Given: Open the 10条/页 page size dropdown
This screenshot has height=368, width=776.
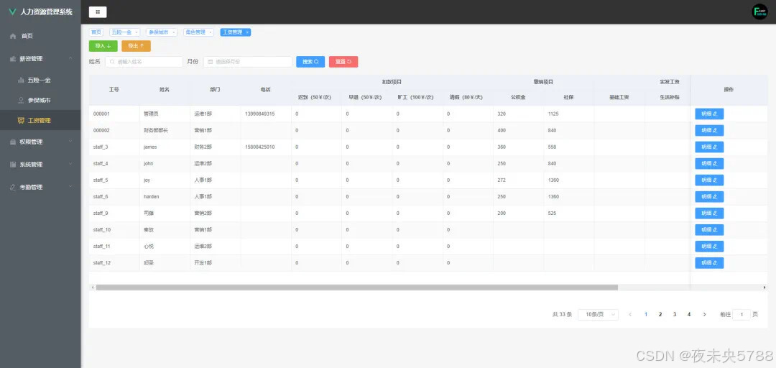Looking at the screenshot, I should [x=598, y=315].
